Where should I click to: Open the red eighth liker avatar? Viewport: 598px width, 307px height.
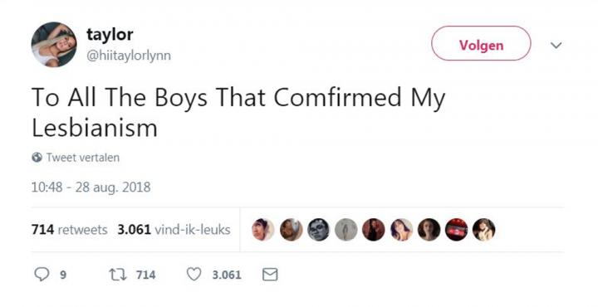pyautogui.click(x=457, y=230)
